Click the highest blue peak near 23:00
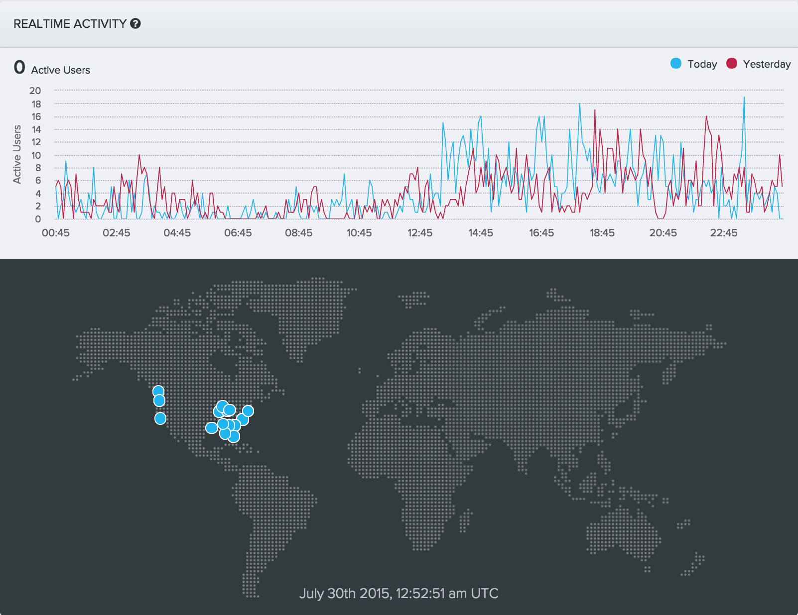This screenshot has height=615, width=798. coord(744,98)
